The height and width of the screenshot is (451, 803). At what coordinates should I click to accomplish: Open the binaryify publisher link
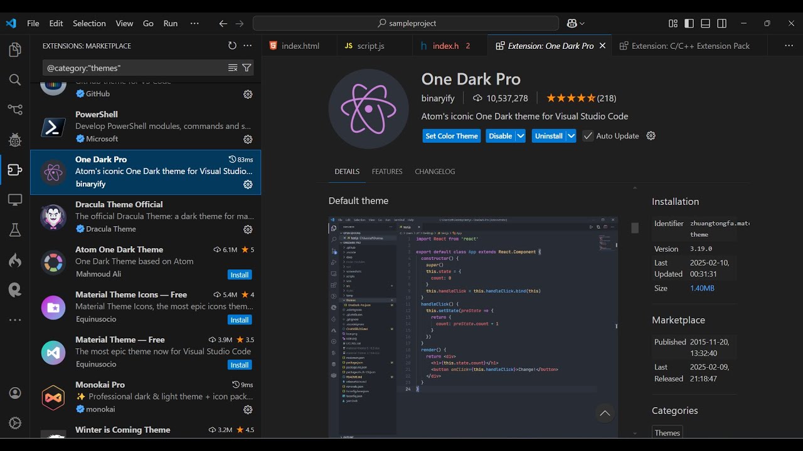pos(438,98)
